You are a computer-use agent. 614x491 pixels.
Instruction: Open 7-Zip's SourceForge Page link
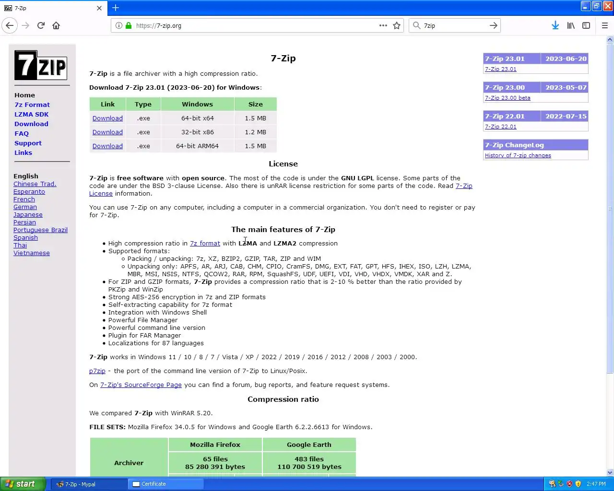(x=141, y=385)
